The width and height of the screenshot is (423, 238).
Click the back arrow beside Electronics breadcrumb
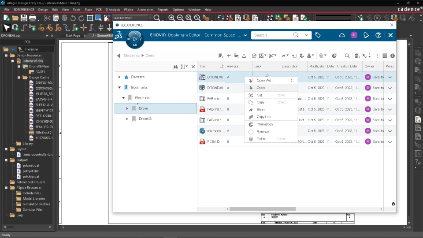119,56
